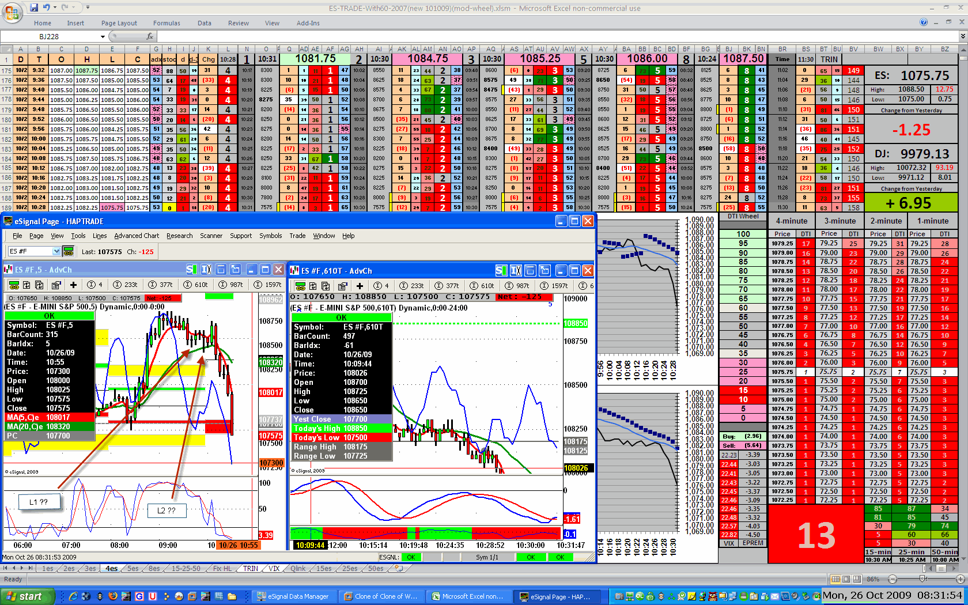Click the zoom in plus button
This screenshot has height=605, width=968.
pos(960,578)
